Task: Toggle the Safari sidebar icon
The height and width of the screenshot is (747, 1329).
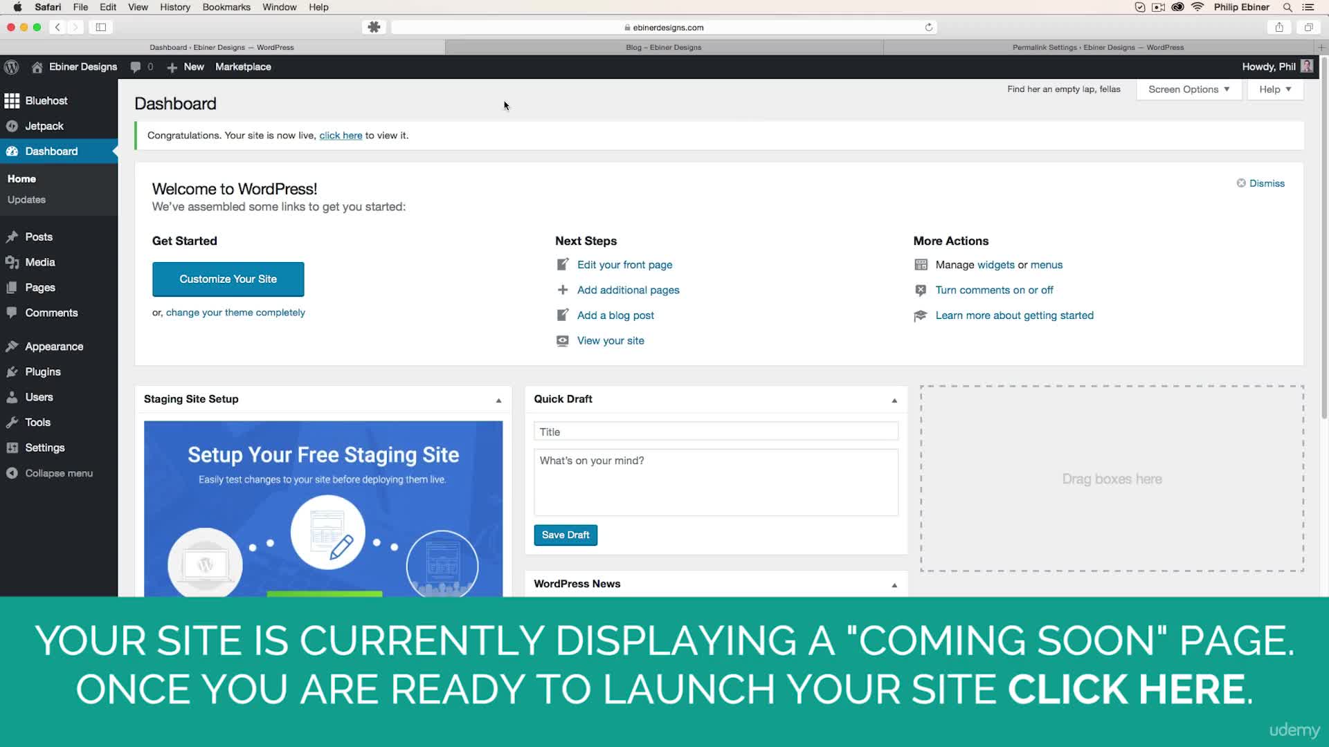Action: tap(100, 27)
